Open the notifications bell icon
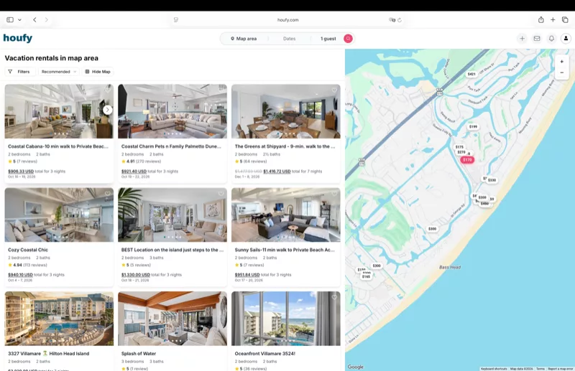575x371 pixels. (x=551, y=39)
